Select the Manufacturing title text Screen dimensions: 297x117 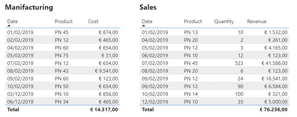pyautogui.click(x=29, y=7)
